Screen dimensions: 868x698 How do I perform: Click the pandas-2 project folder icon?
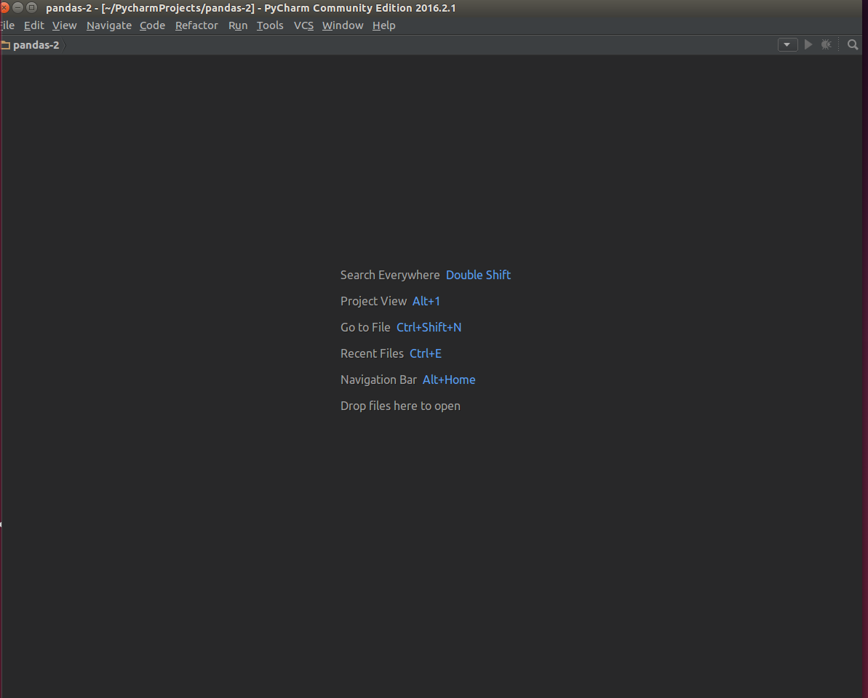[x=6, y=45]
